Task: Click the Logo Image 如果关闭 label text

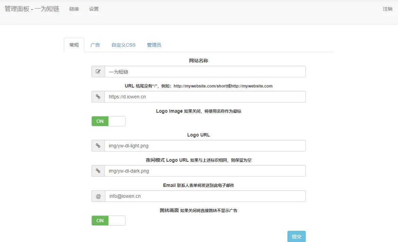Action: coord(199,111)
